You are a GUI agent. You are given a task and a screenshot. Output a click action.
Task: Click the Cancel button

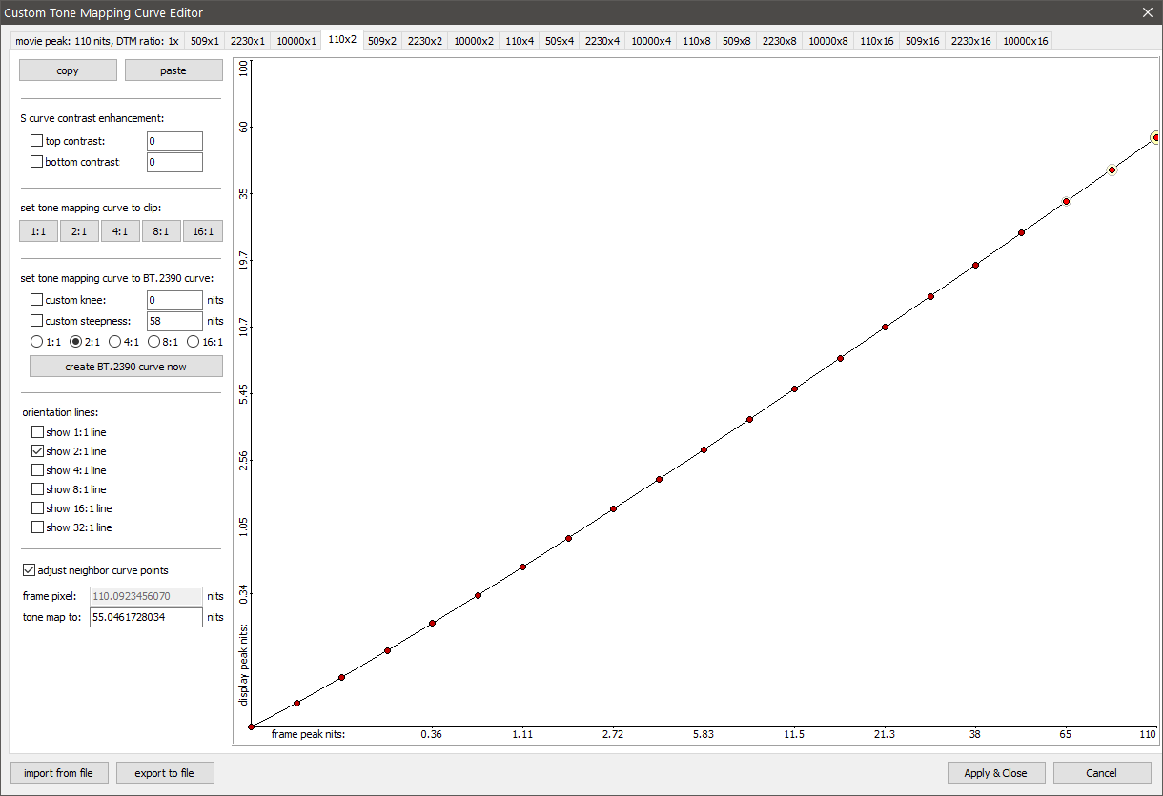(1101, 773)
